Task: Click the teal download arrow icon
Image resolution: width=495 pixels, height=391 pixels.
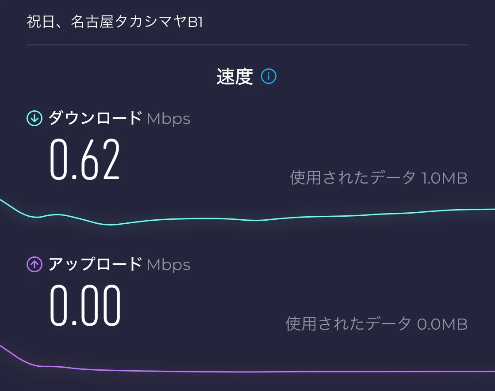Action: click(35, 118)
